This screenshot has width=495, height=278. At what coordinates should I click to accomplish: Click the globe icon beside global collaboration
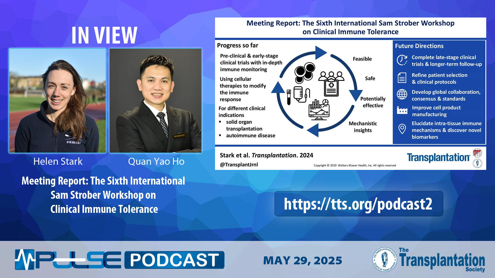tap(402, 94)
